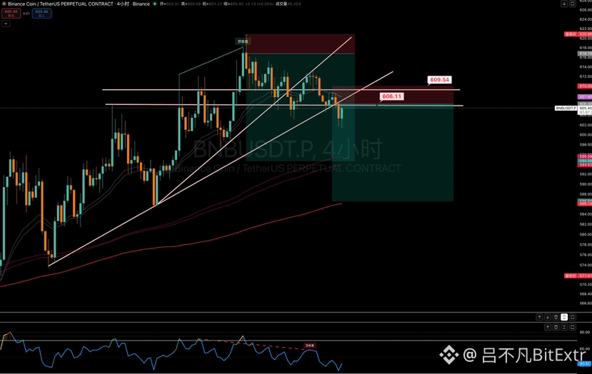Expand the indicator legend chevron under sell button

(6, 24)
